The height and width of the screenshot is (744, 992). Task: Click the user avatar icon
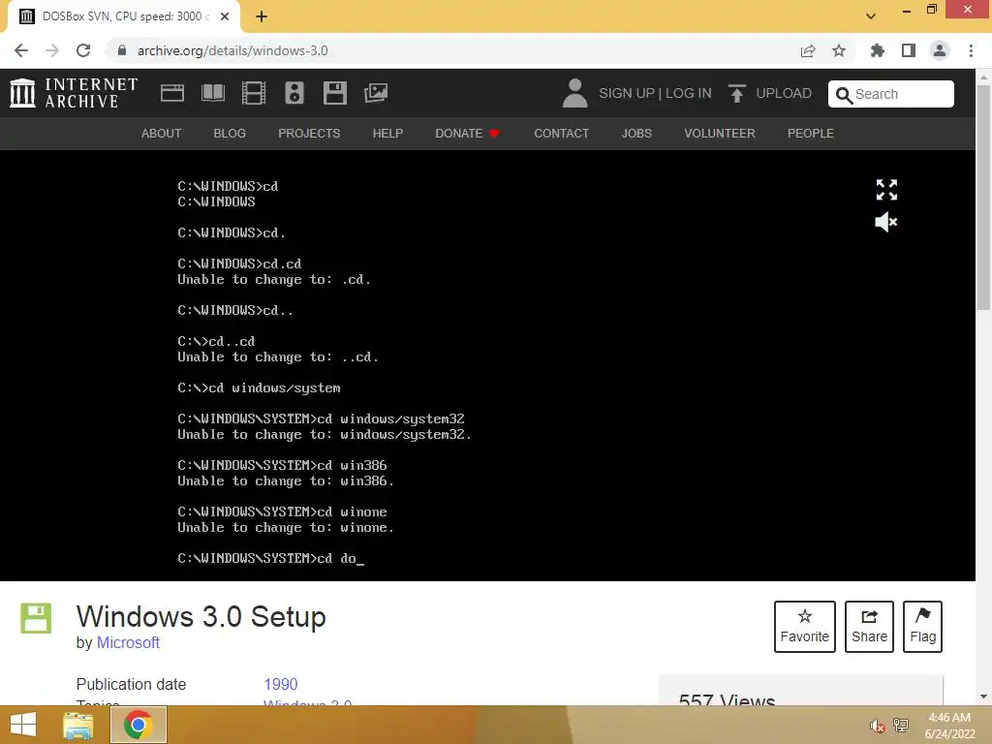point(574,93)
